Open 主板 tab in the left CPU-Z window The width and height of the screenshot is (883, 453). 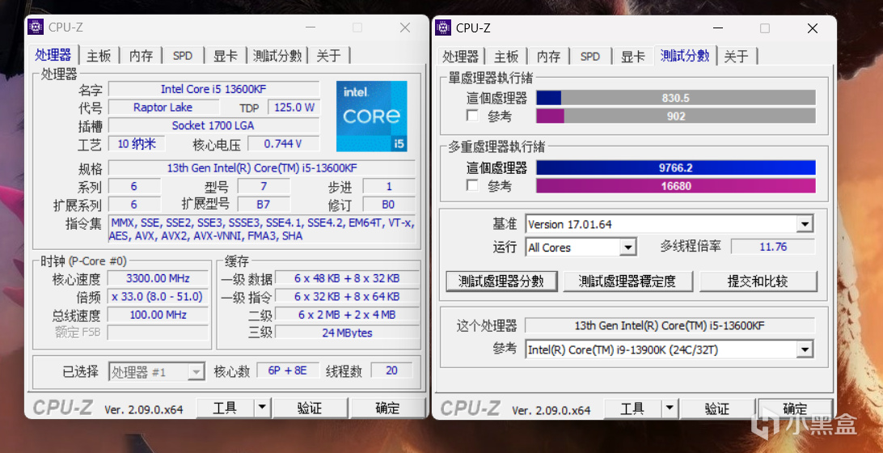click(x=99, y=55)
